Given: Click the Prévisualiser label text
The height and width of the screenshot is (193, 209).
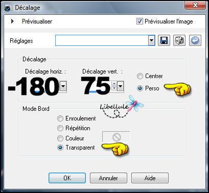Looking at the screenshot, I should (37, 21).
